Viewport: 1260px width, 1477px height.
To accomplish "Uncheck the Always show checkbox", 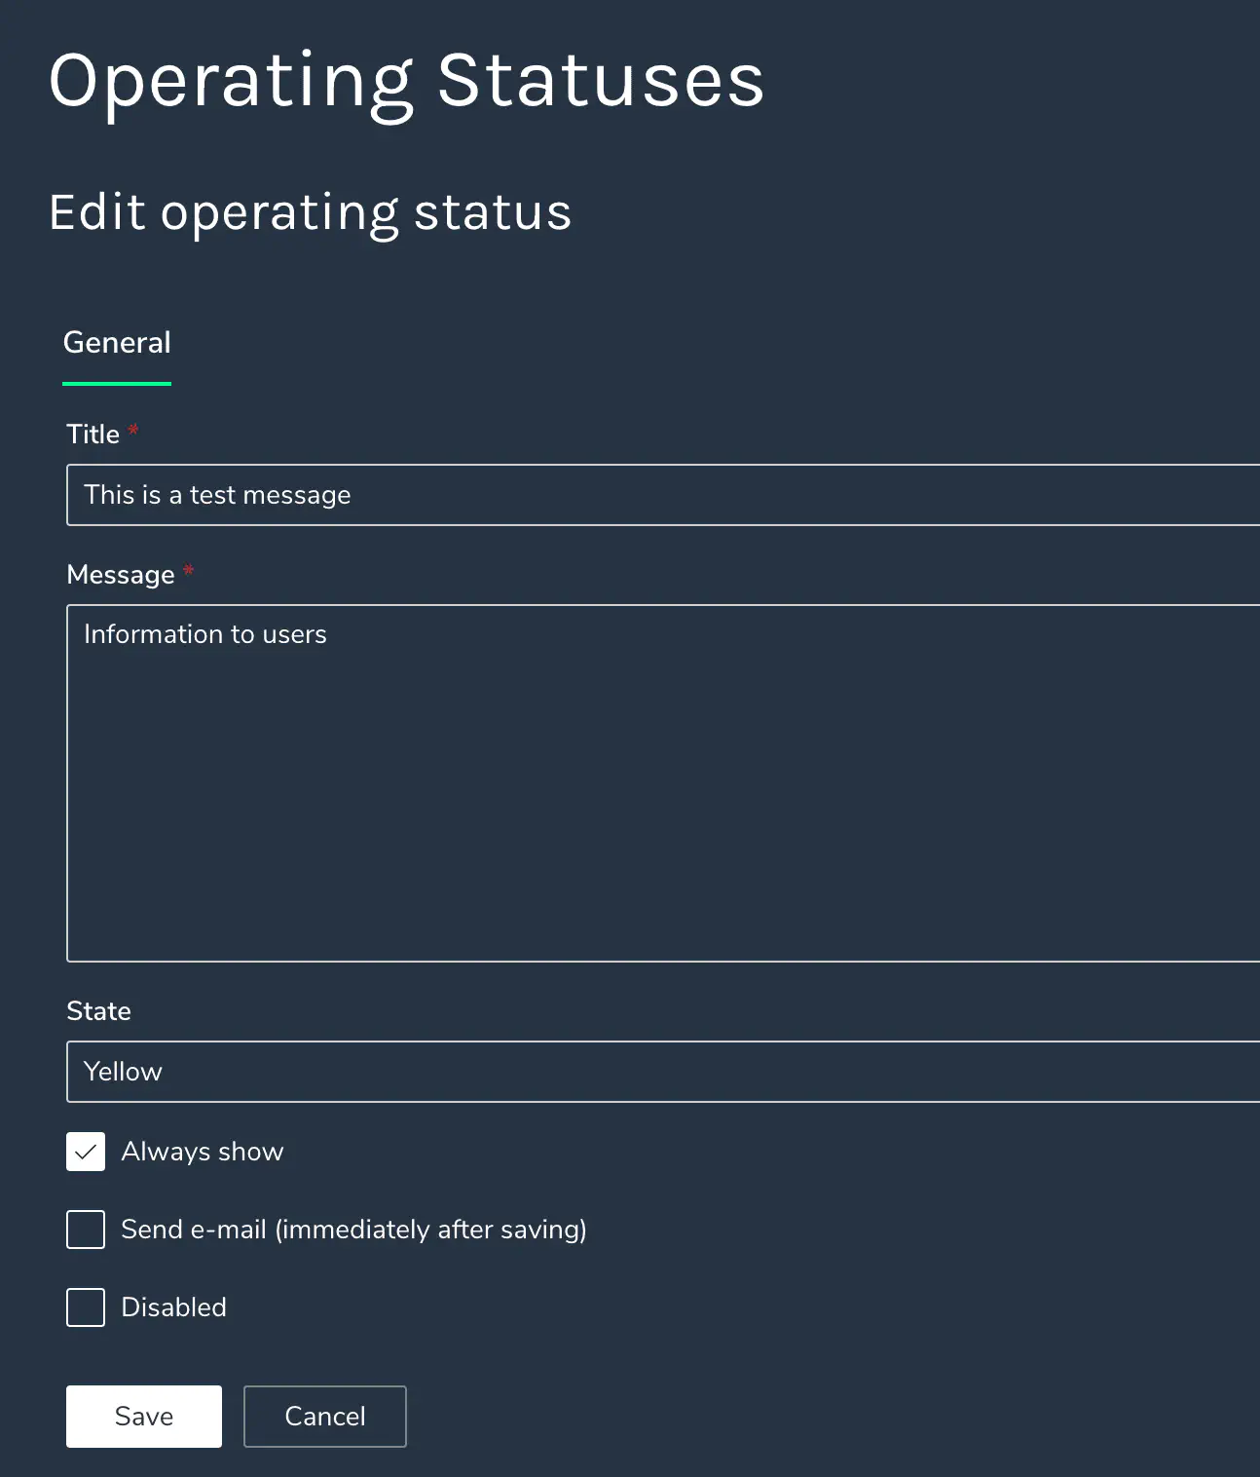I will point(86,1152).
